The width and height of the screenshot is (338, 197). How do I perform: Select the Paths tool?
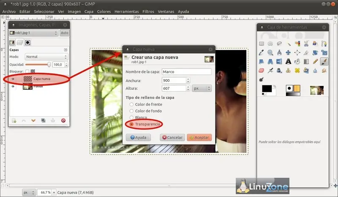coord(324,44)
